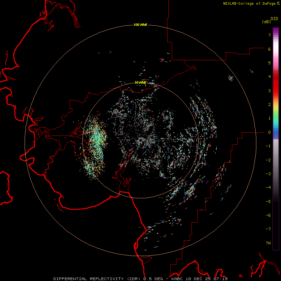The width and height of the screenshot is (281, 281).
Task: Click the TH threshold label
Action: [268, 243]
